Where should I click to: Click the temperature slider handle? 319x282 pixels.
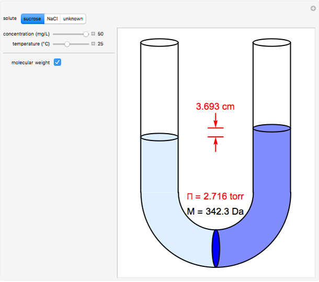tap(67, 44)
